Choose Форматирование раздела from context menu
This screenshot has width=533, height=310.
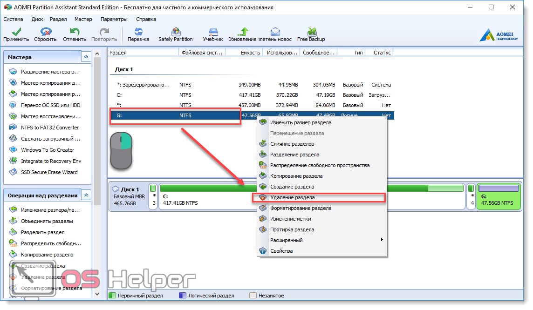(301, 208)
